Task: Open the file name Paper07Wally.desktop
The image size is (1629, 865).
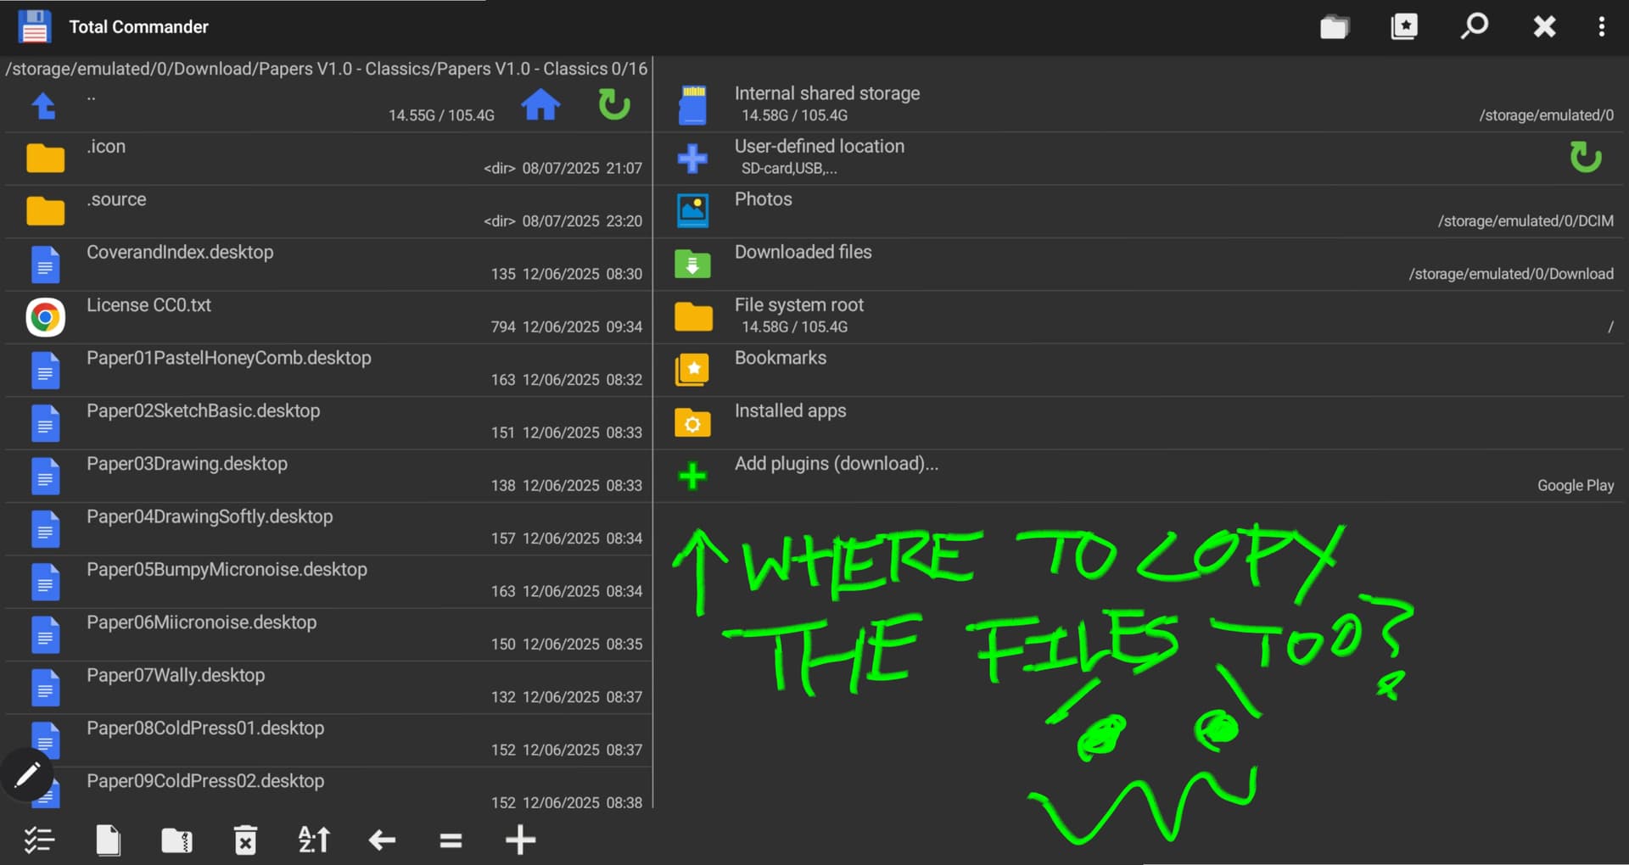Action: pyautogui.click(x=176, y=676)
